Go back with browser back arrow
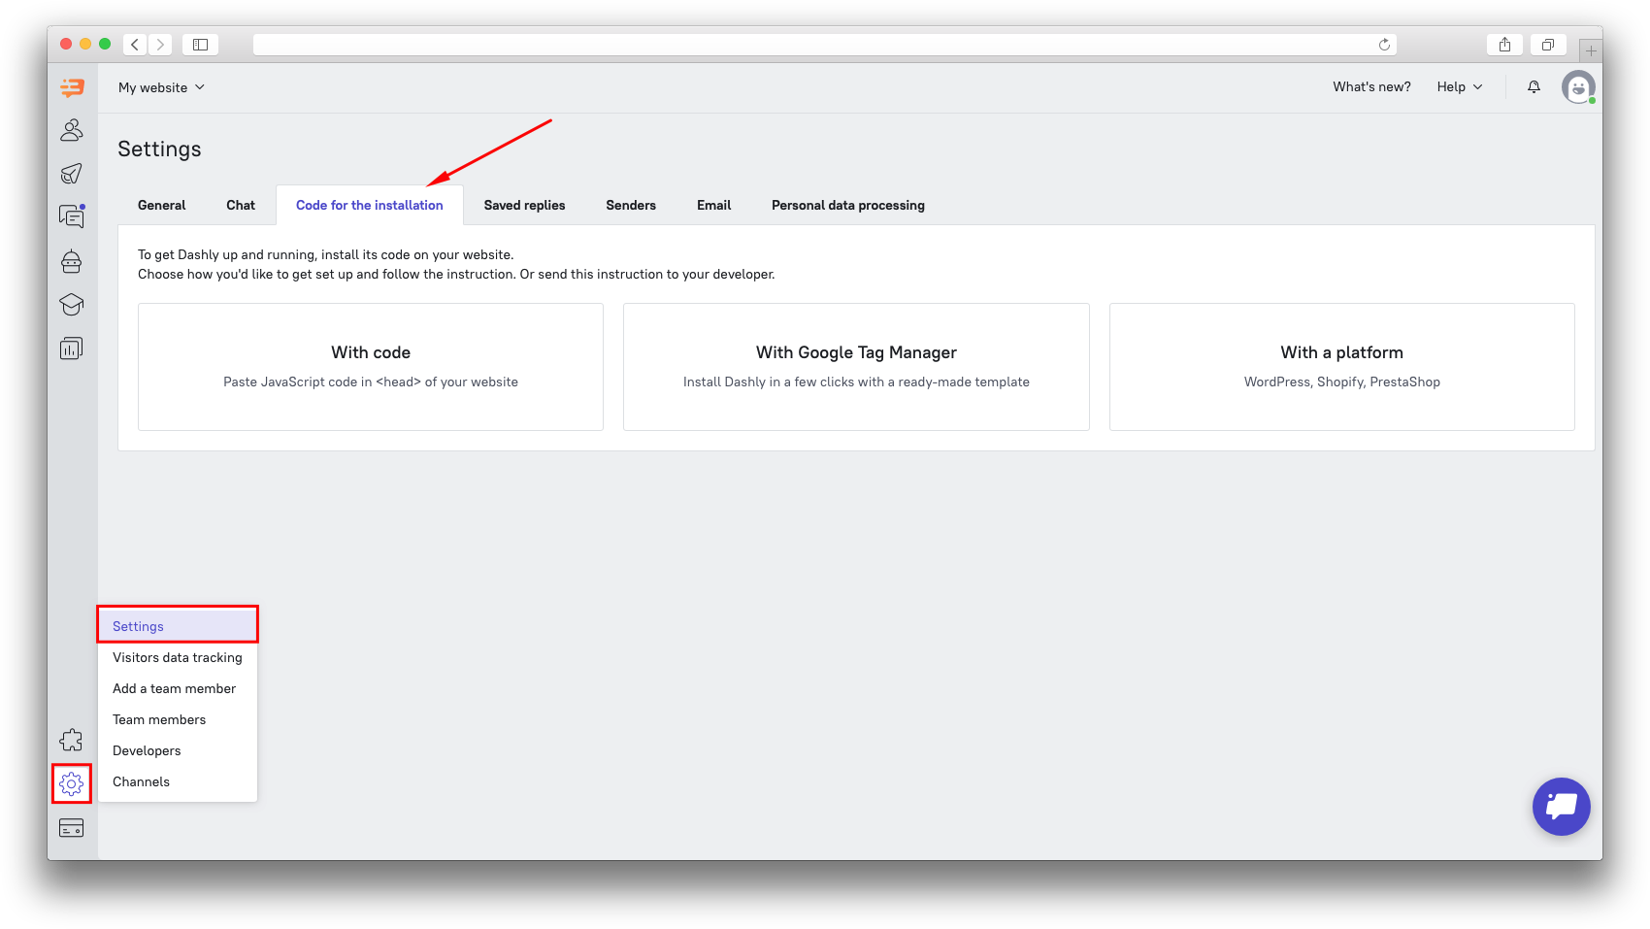The height and width of the screenshot is (929, 1650). coord(135,45)
